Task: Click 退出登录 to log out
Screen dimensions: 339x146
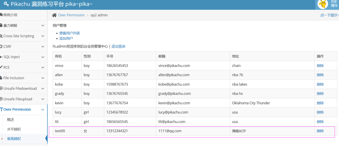Action: click(x=118, y=46)
